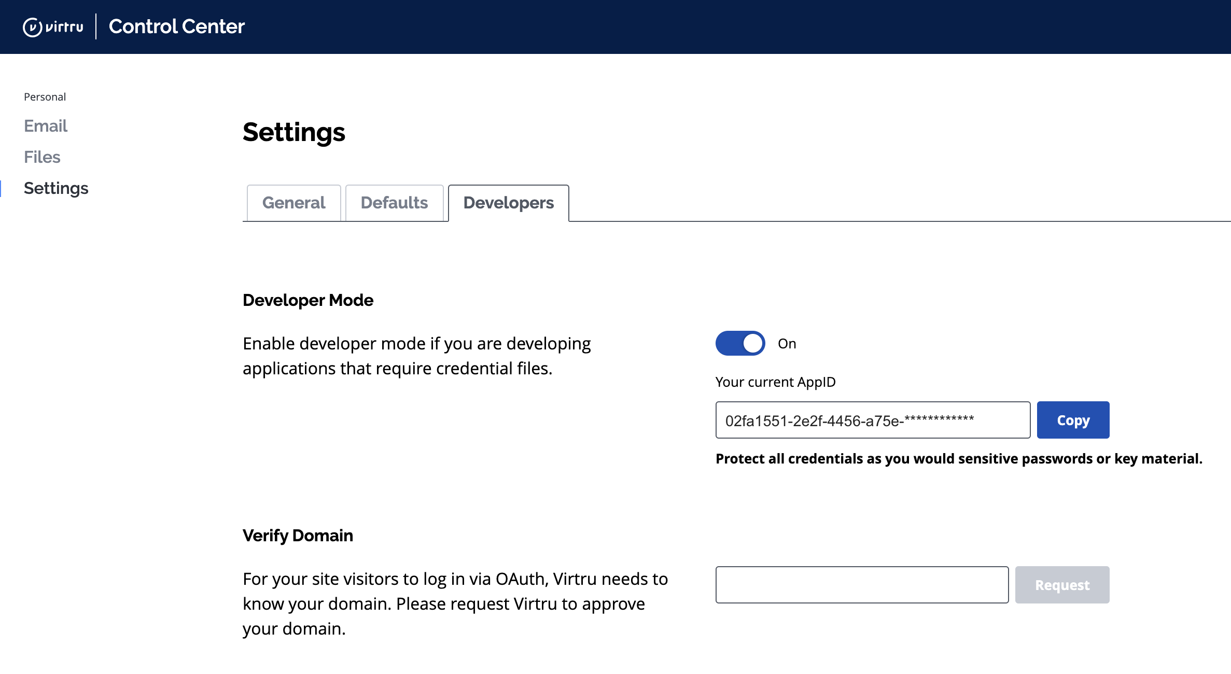
Task: Click the Virtru logo icon
Action: 33,27
